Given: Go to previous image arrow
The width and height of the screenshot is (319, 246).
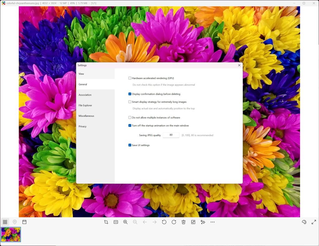Looking at the screenshot, I should 145,222.
